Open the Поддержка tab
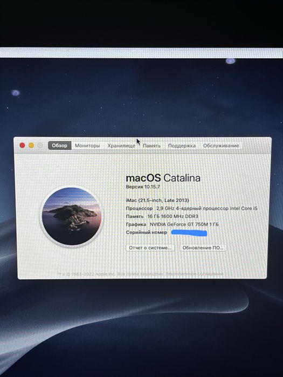The width and height of the screenshot is (283, 377). click(x=182, y=146)
